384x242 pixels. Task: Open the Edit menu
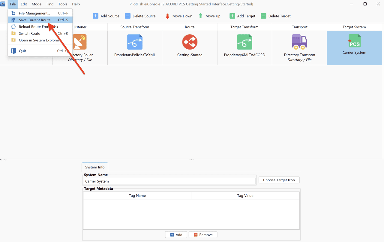pyautogui.click(x=24, y=4)
